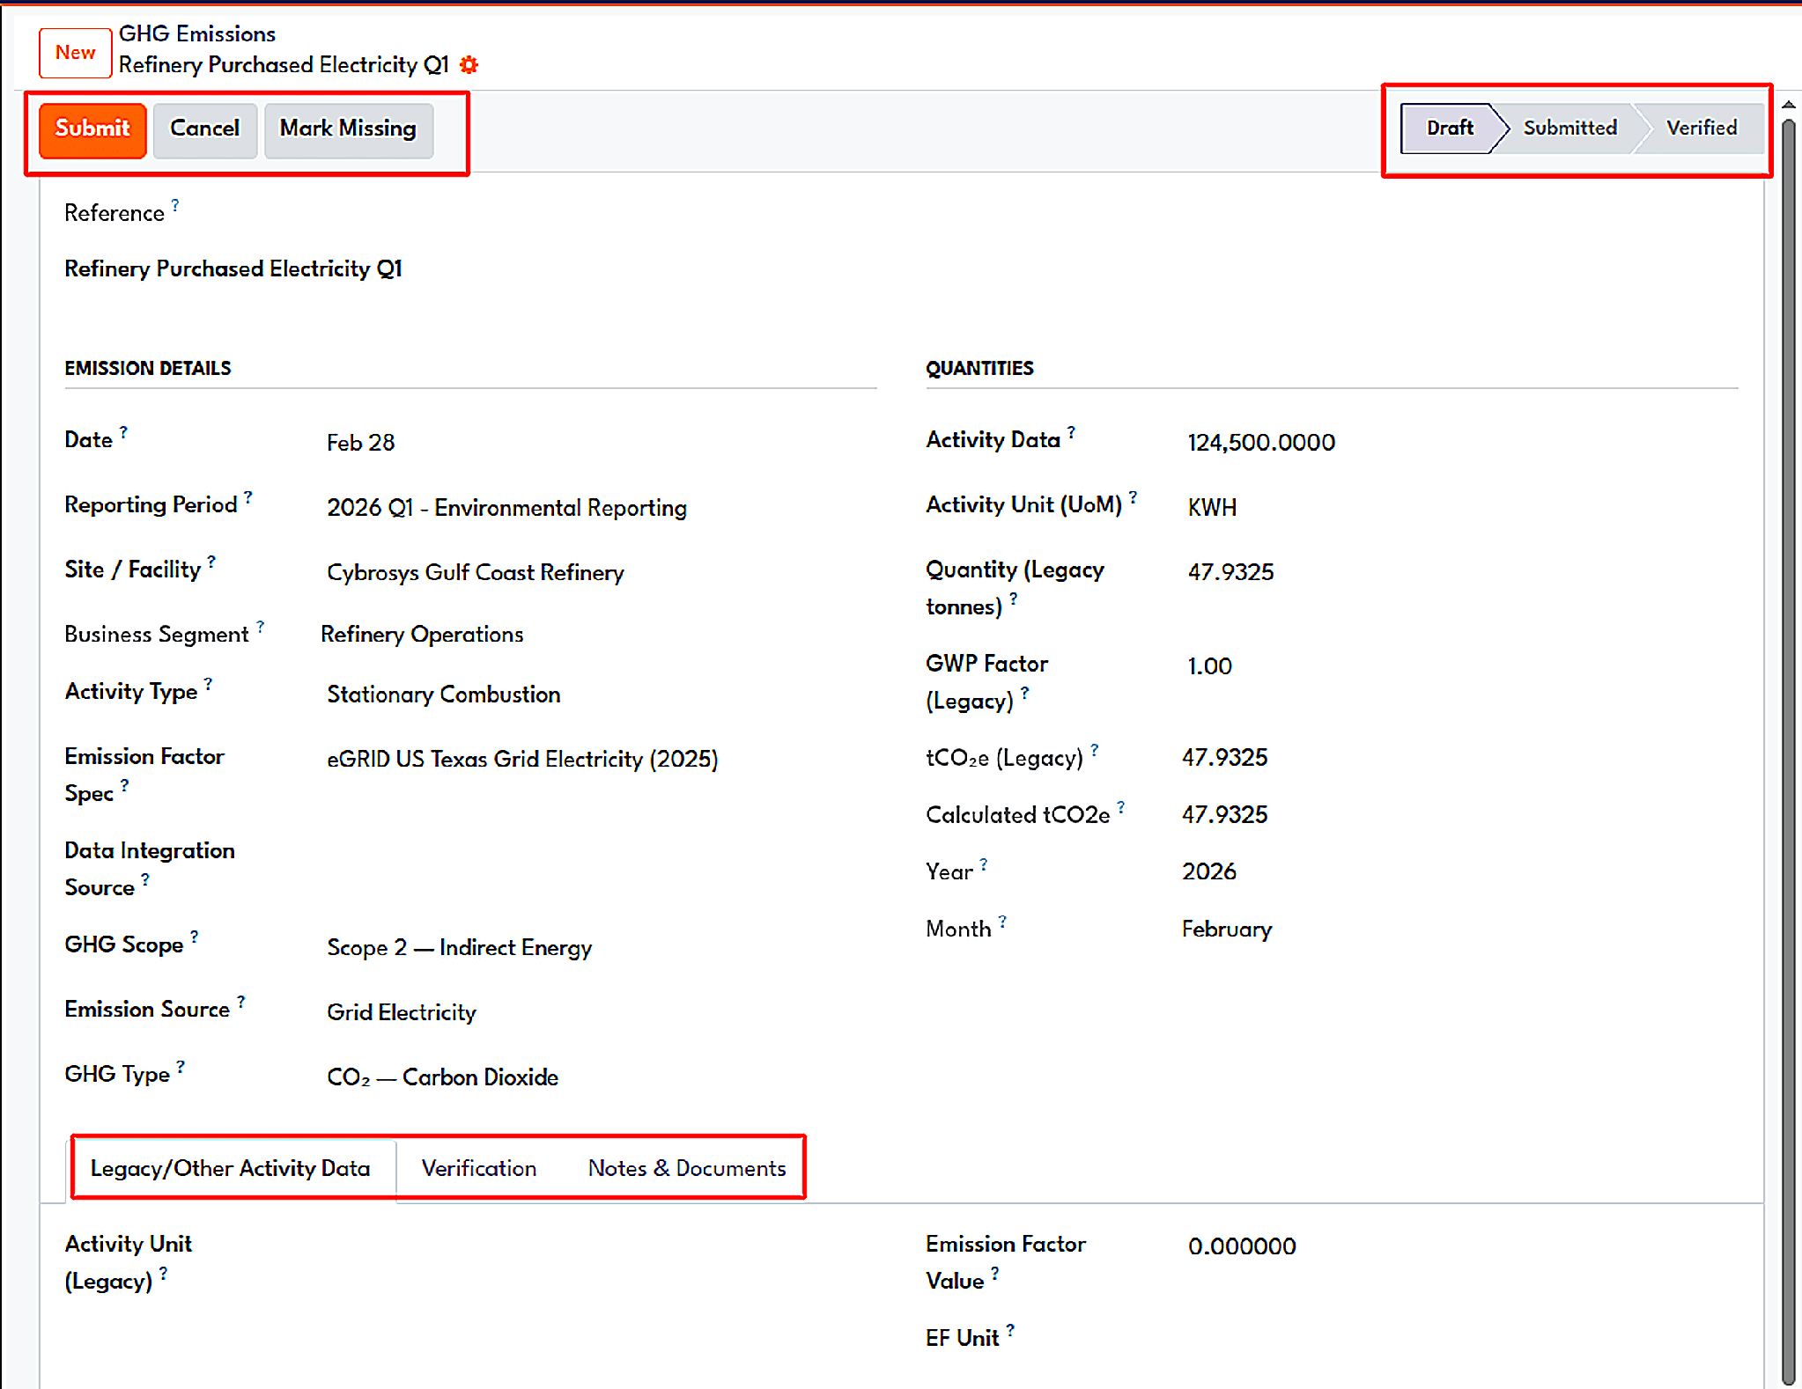
Task: Open the Site / Facility field Cybrosys Gulf Coast Refinery
Action: 476,573
